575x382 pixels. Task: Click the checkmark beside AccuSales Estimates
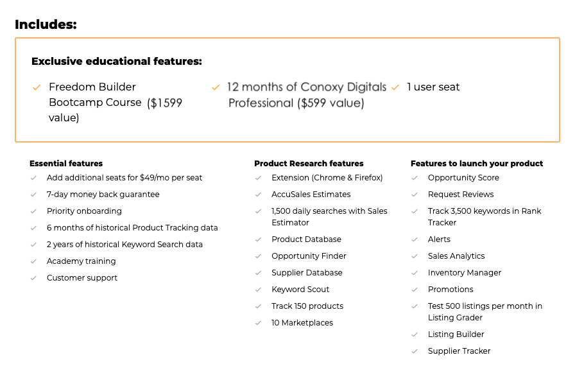(258, 195)
